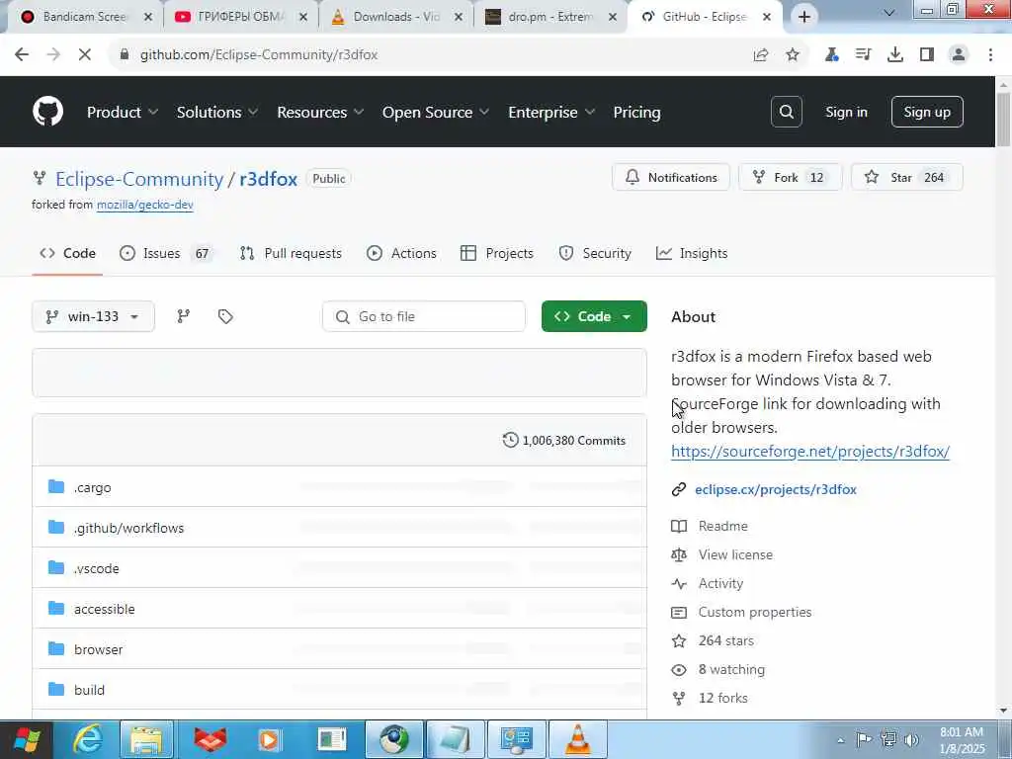The width and height of the screenshot is (1012, 759).
Task: View branches icon next to win-133
Action: [x=183, y=316]
